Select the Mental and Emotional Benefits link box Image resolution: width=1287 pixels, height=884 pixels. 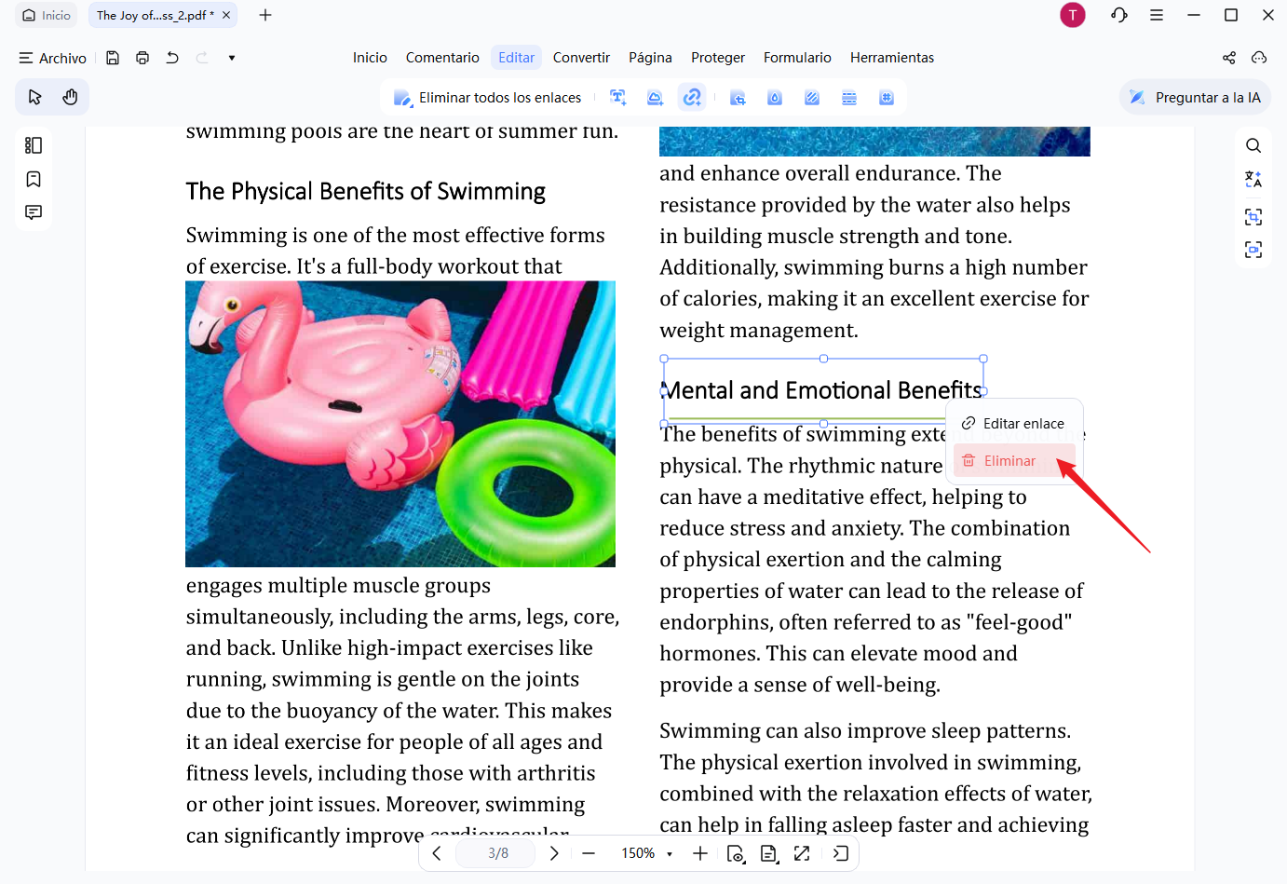tap(823, 390)
